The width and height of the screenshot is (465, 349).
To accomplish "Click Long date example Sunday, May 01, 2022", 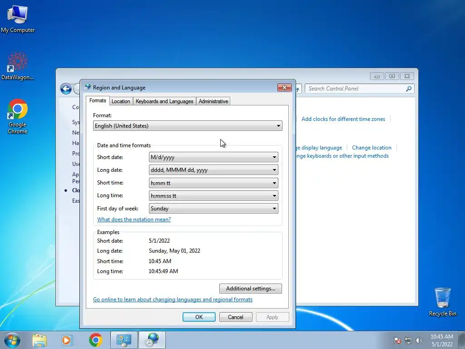I will [x=174, y=251].
